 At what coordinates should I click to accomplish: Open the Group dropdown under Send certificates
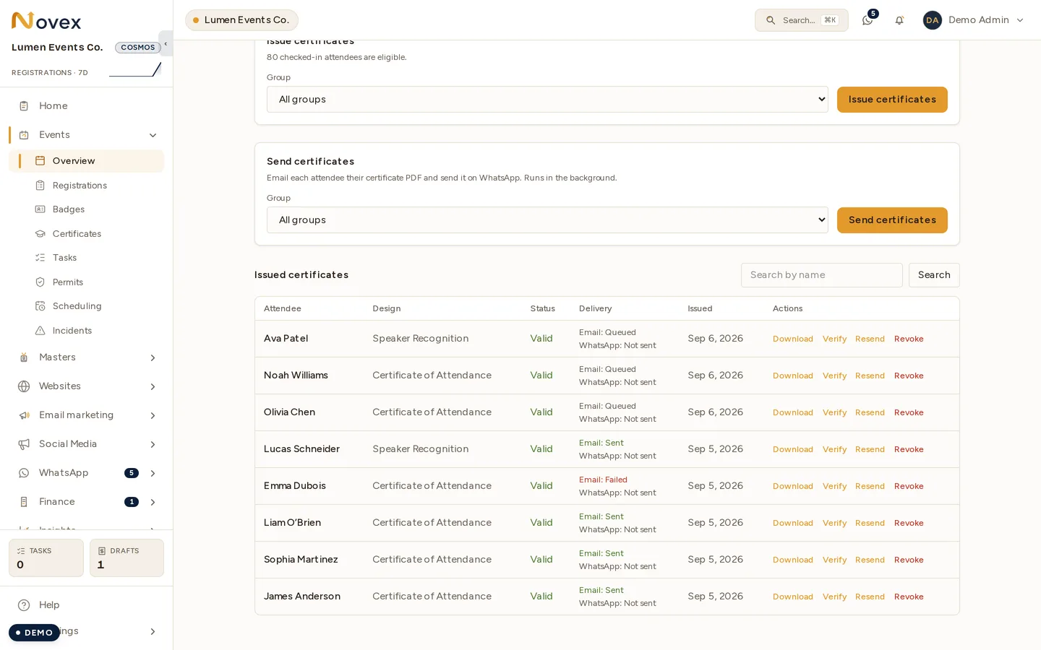547,220
